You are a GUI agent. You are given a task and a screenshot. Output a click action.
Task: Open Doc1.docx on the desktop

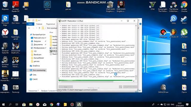[x=16, y=19]
